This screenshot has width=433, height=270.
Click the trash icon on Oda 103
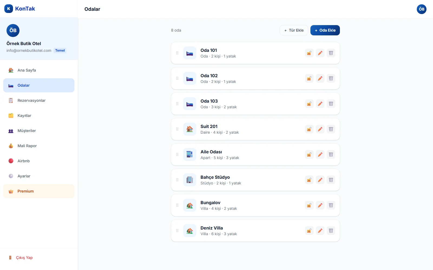pyautogui.click(x=331, y=104)
